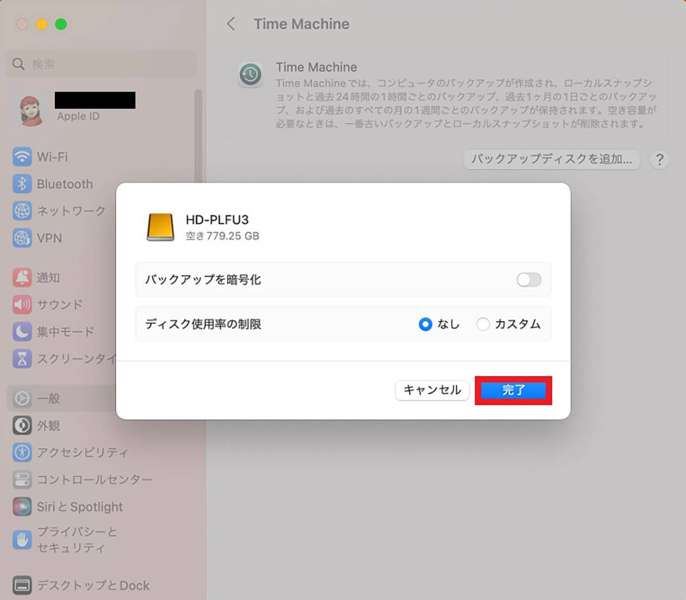The width and height of the screenshot is (686, 600).
Task: Select the カスタム radio button
Action: tap(483, 324)
